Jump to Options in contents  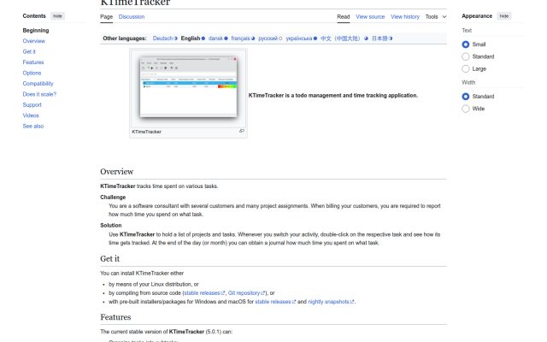coord(32,73)
